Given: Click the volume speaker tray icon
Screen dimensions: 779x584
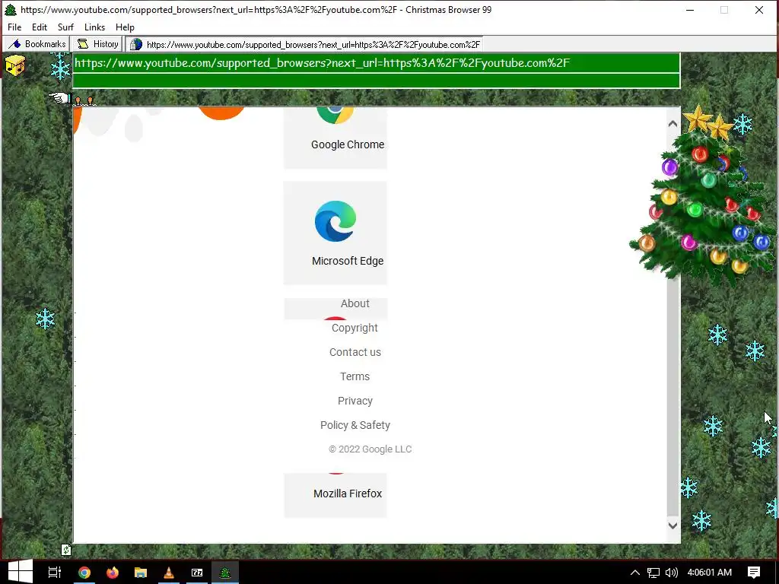Looking at the screenshot, I should 671,573.
